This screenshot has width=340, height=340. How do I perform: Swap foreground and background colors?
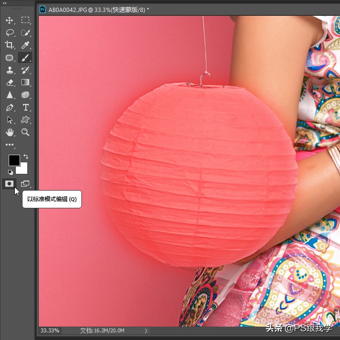[26, 157]
